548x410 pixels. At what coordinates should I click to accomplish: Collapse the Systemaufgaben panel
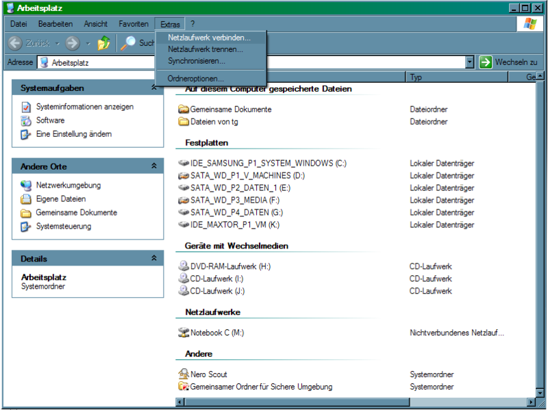point(156,88)
